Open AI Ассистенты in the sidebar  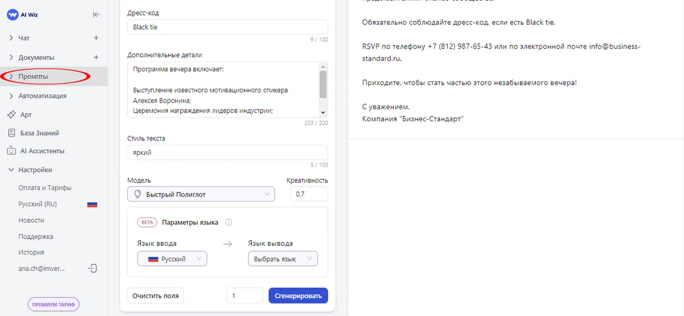pos(41,151)
